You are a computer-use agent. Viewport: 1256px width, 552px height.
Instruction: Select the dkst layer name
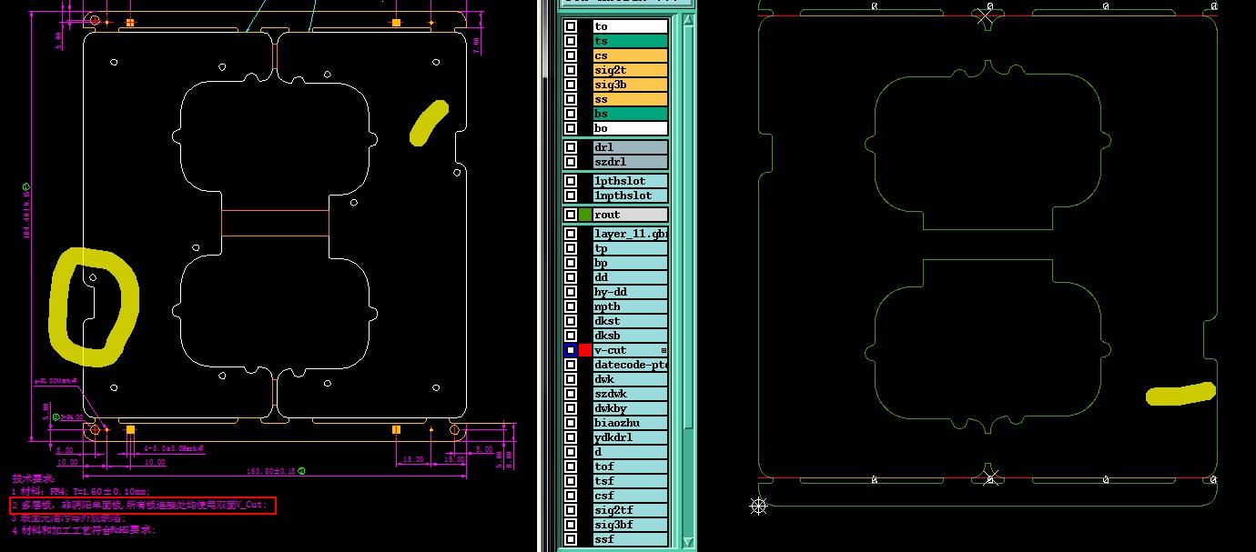coord(630,321)
